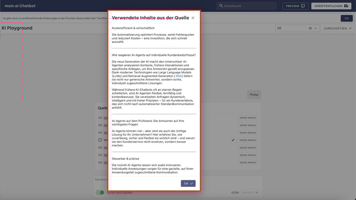Click the heading Kosteneffizient & wirtschaftlich
Image resolution: width=356 pixels, height=200 pixels.
pyautogui.click(x=133, y=28)
